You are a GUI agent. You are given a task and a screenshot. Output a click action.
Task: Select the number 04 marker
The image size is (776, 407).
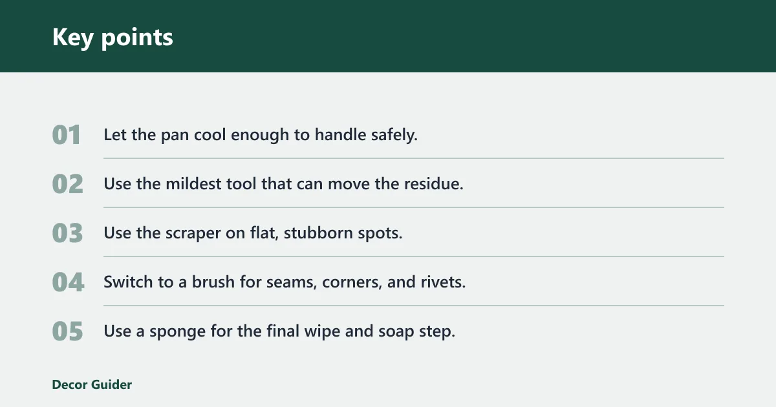68,283
